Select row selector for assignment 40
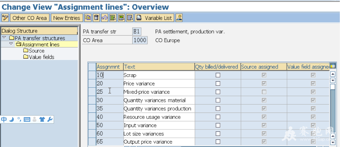341x147 pixels. (x=92, y=117)
